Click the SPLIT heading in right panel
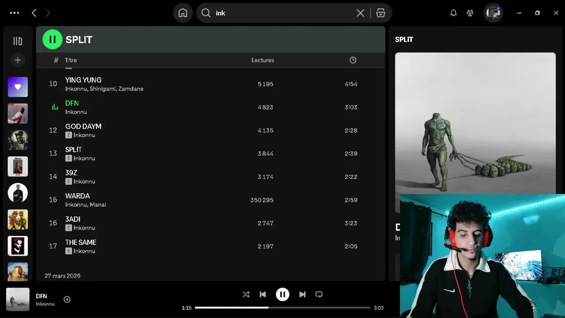Screen dimensions: 565x318 click(x=404, y=40)
